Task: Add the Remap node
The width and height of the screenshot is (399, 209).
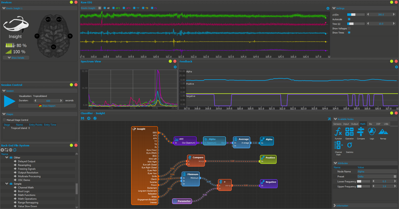Action: pos(383,133)
